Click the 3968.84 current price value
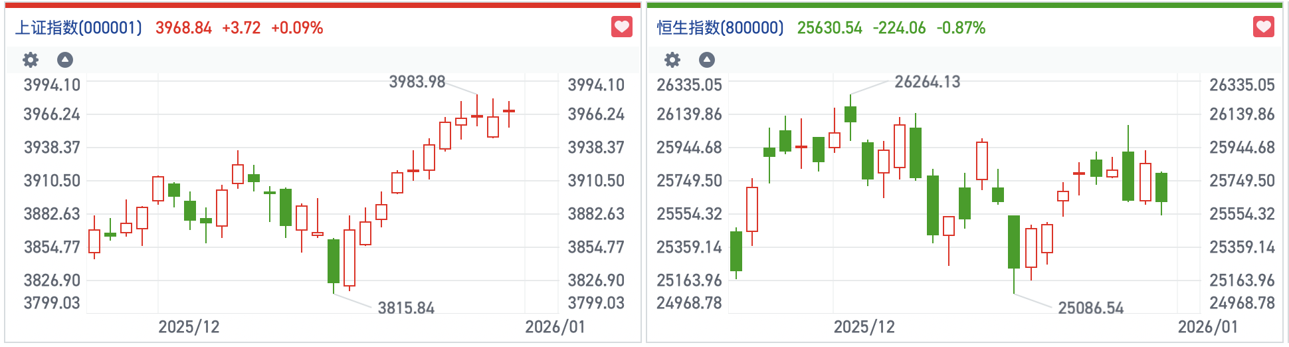Screen dimensions: 1289x347 183,28
